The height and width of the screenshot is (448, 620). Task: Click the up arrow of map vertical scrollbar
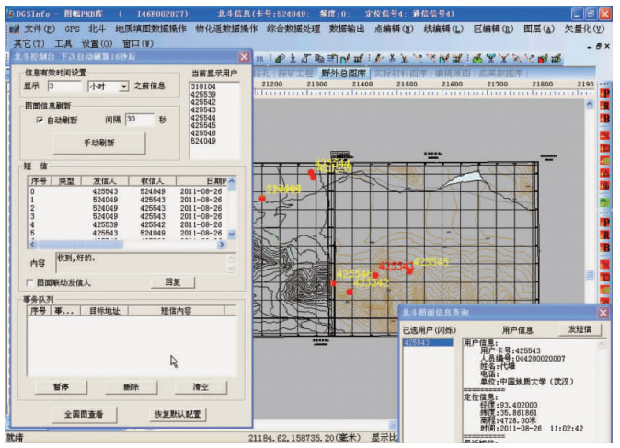click(x=590, y=104)
